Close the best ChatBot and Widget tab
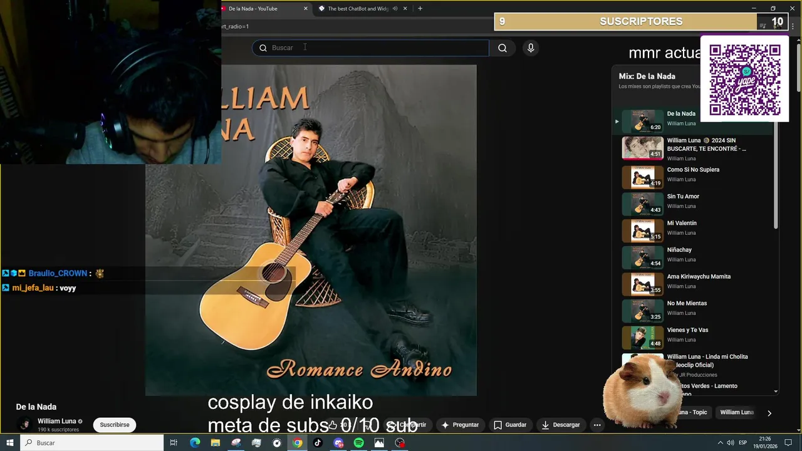This screenshot has width=802, height=451. point(405,8)
